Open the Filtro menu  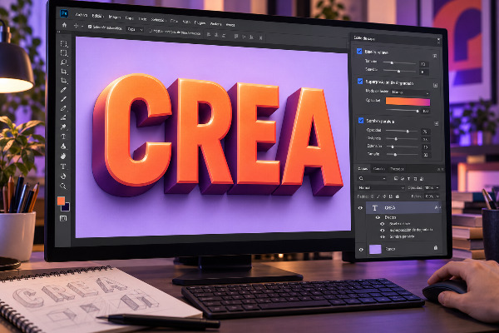[174, 21]
